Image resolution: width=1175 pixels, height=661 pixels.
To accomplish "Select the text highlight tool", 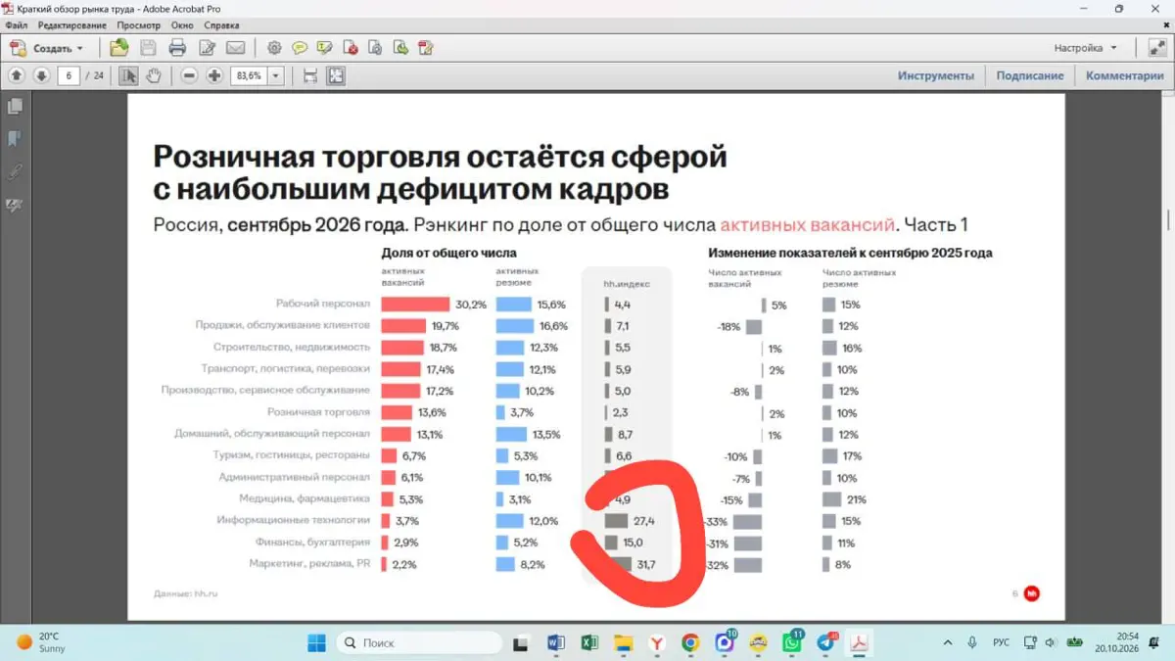I will tap(325, 47).
